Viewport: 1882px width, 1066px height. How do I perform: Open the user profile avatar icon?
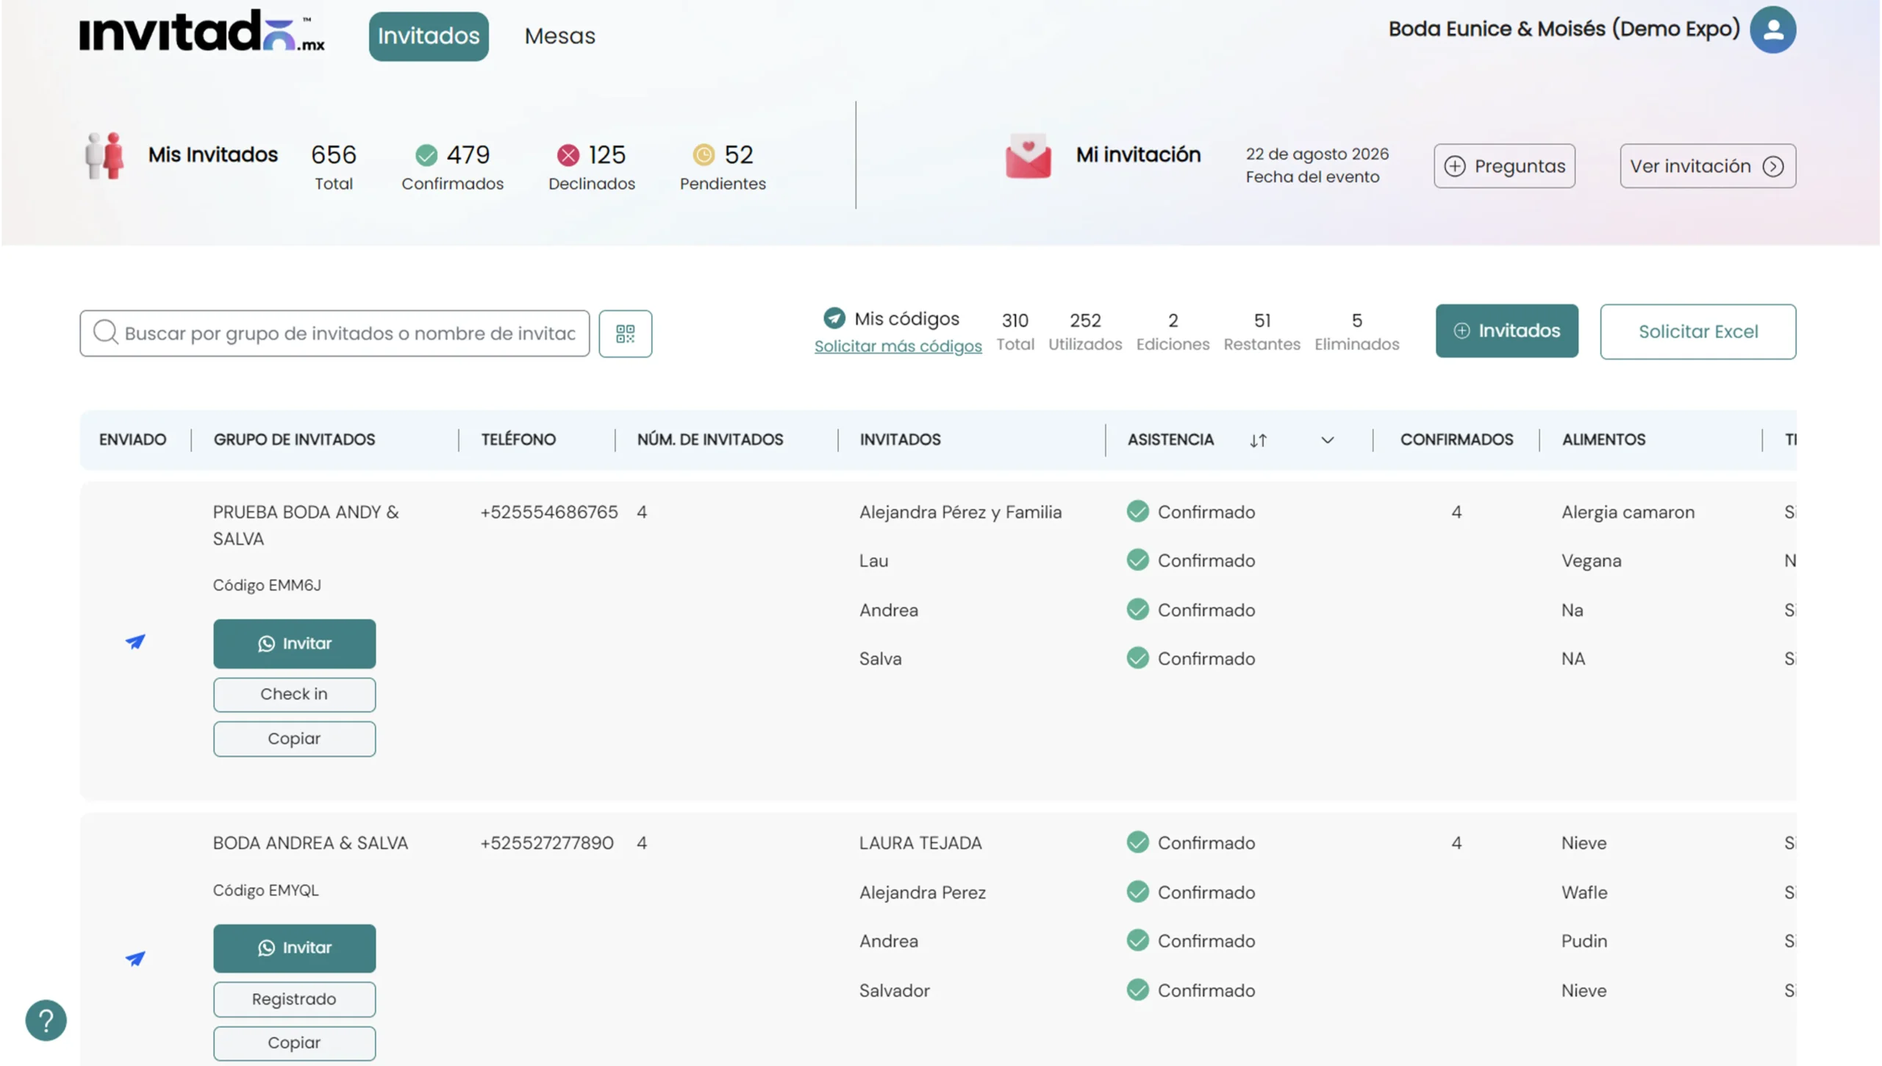click(x=1772, y=30)
